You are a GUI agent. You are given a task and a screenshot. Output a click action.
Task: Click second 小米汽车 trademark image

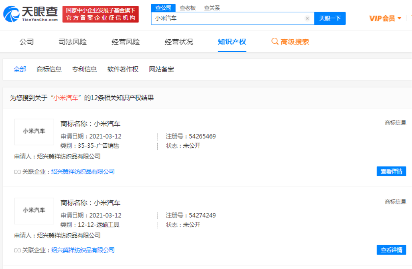click(34, 211)
